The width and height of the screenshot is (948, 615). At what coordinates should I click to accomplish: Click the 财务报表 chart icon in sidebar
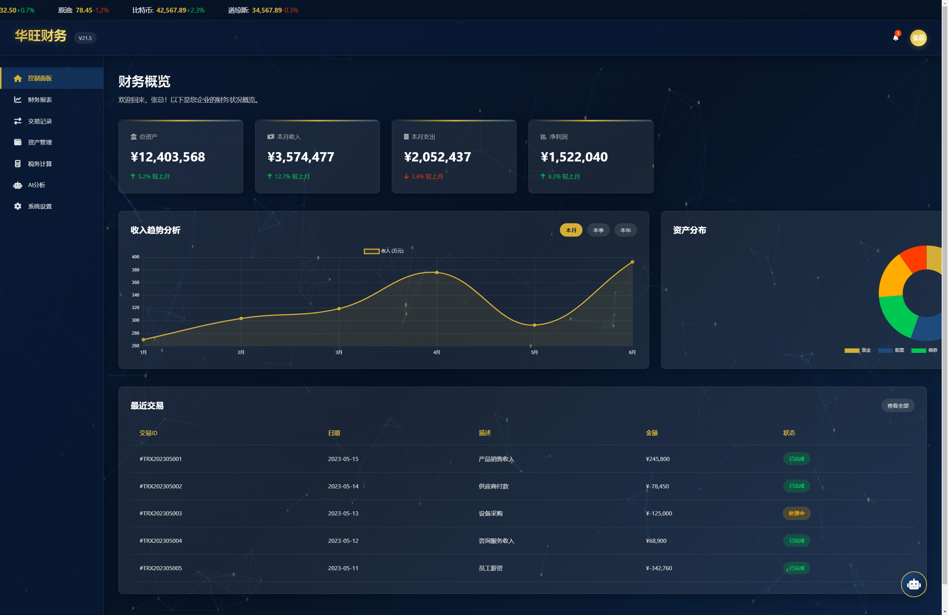pyautogui.click(x=17, y=100)
